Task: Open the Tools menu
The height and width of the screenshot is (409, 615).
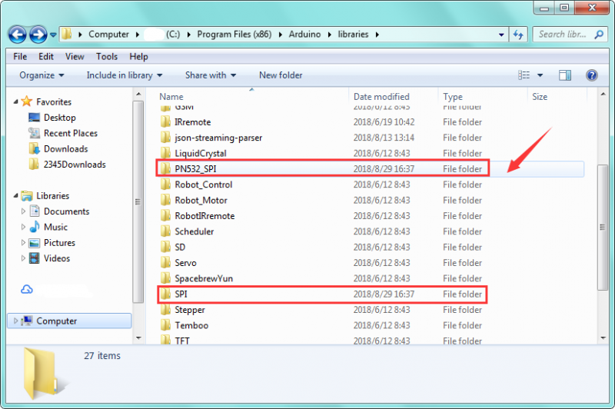Action: pyautogui.click(x=107, y=56)
